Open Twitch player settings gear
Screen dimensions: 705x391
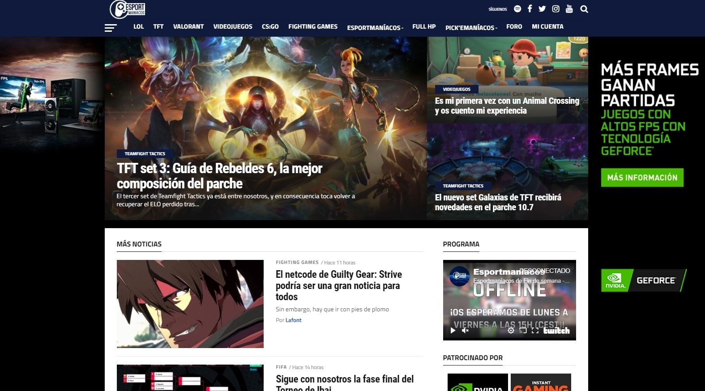tap(511, 331)
